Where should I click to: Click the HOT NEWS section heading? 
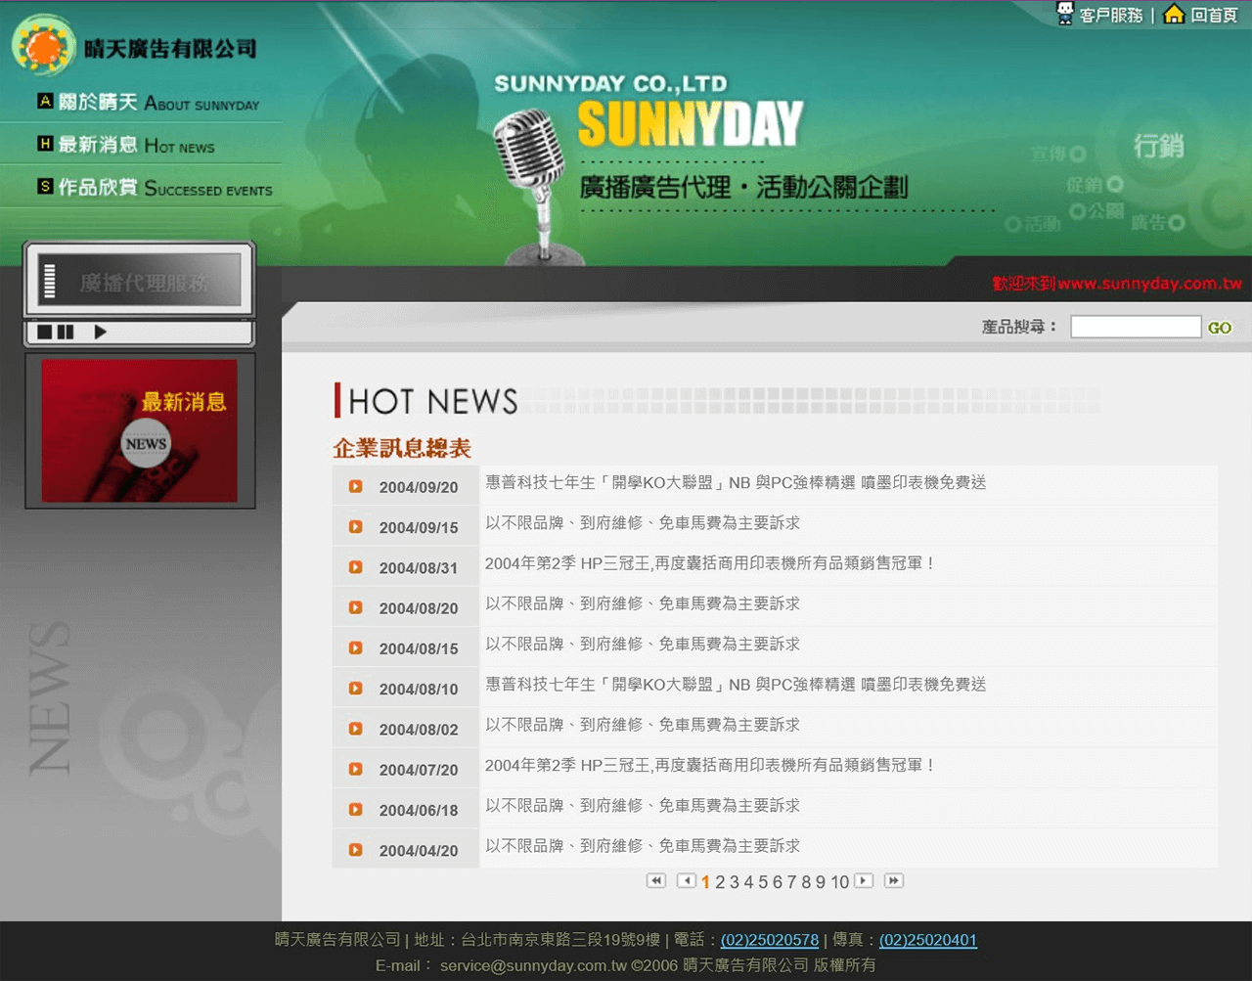point(433,401)
